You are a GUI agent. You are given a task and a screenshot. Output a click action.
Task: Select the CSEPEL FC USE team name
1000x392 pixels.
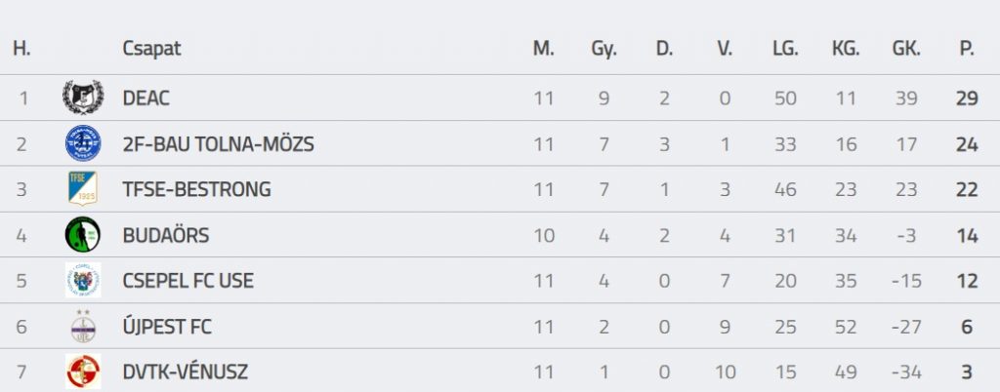188,281
